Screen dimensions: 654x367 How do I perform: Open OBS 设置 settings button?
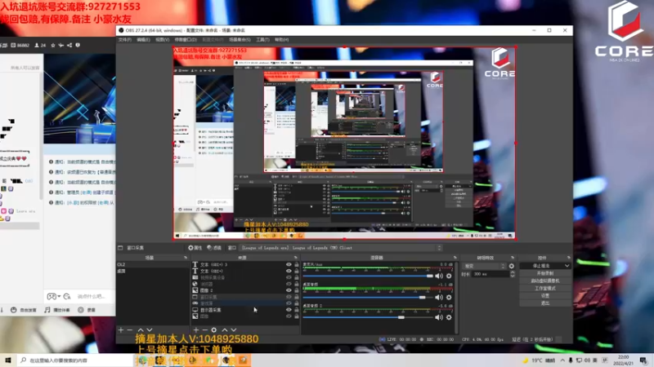(x=545, y=295)
